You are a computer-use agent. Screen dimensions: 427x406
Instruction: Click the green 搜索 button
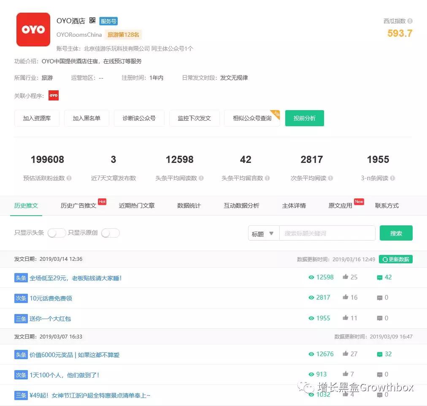[396, 233]
